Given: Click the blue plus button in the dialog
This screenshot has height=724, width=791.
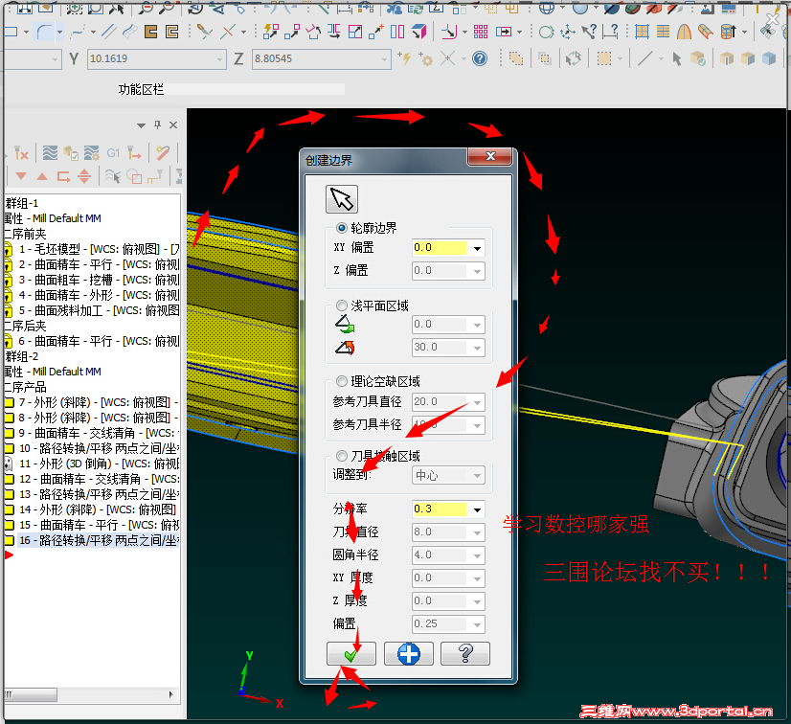Looking at the screenshot, I should [409, 653].
